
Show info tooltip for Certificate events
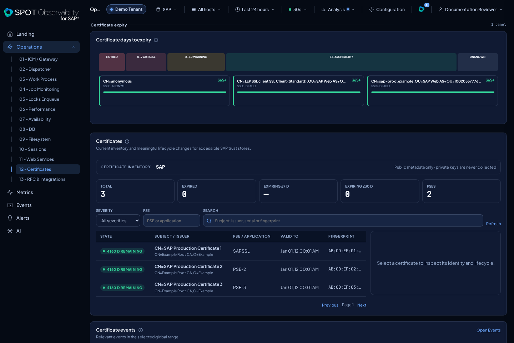tap(141, 330)
